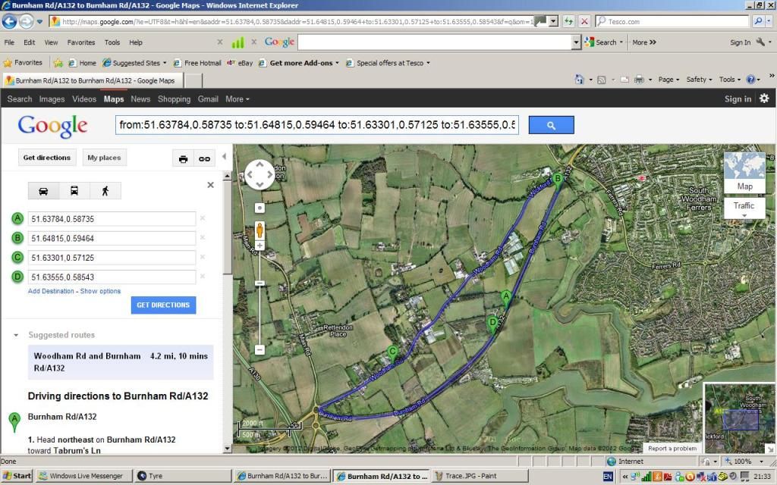Screen dimensions: 777x485
Task: Select public transit bus icon
Action: (x=74, y=191)
